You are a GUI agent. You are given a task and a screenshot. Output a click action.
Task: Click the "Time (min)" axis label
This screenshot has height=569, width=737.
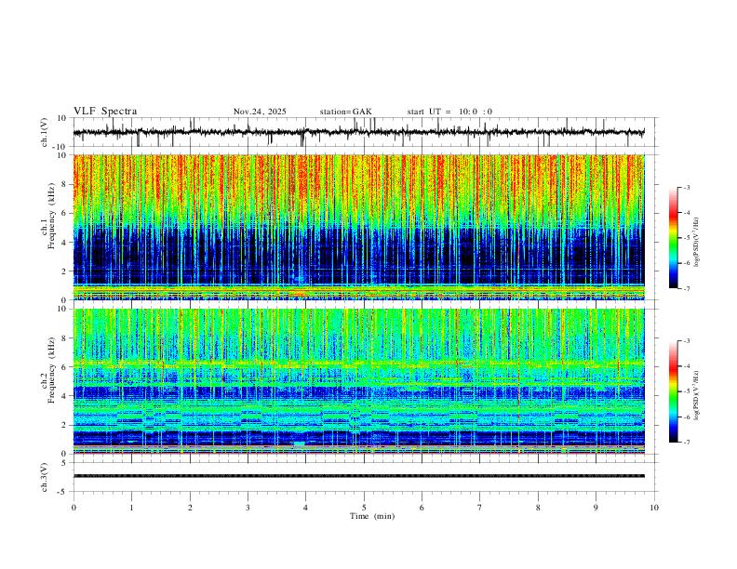372,516
